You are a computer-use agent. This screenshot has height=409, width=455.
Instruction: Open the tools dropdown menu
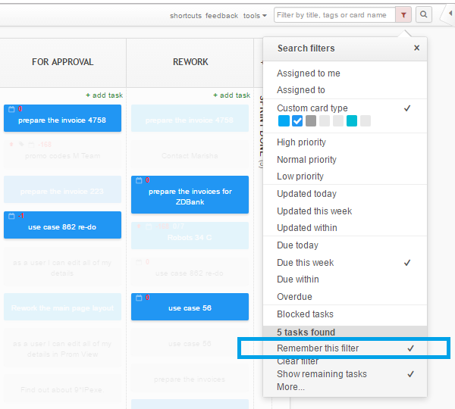pos(255,16)
